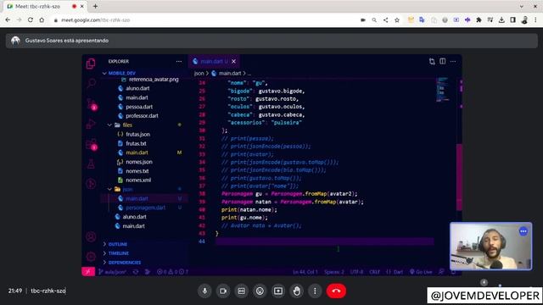Viewport: 543px width, 305px height.
Task: Raise hand in the Meet call
Action: [296, 291]
